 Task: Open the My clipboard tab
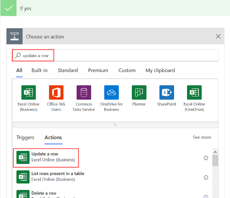click(160, 70)
